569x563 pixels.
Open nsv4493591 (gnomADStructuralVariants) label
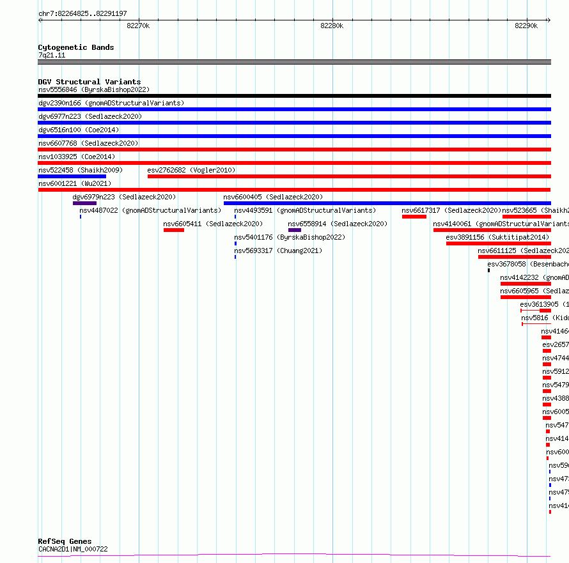[305, 210]
